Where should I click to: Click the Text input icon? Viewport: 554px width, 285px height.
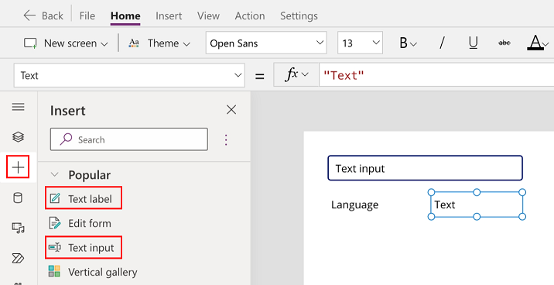click(x=55, y=247)
